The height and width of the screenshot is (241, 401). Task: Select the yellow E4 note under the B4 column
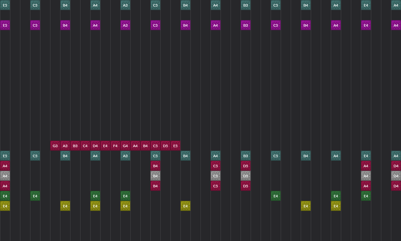[x=65, y=206]
